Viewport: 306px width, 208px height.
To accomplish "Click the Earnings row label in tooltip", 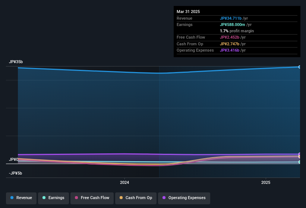I will tap(184, 25).
